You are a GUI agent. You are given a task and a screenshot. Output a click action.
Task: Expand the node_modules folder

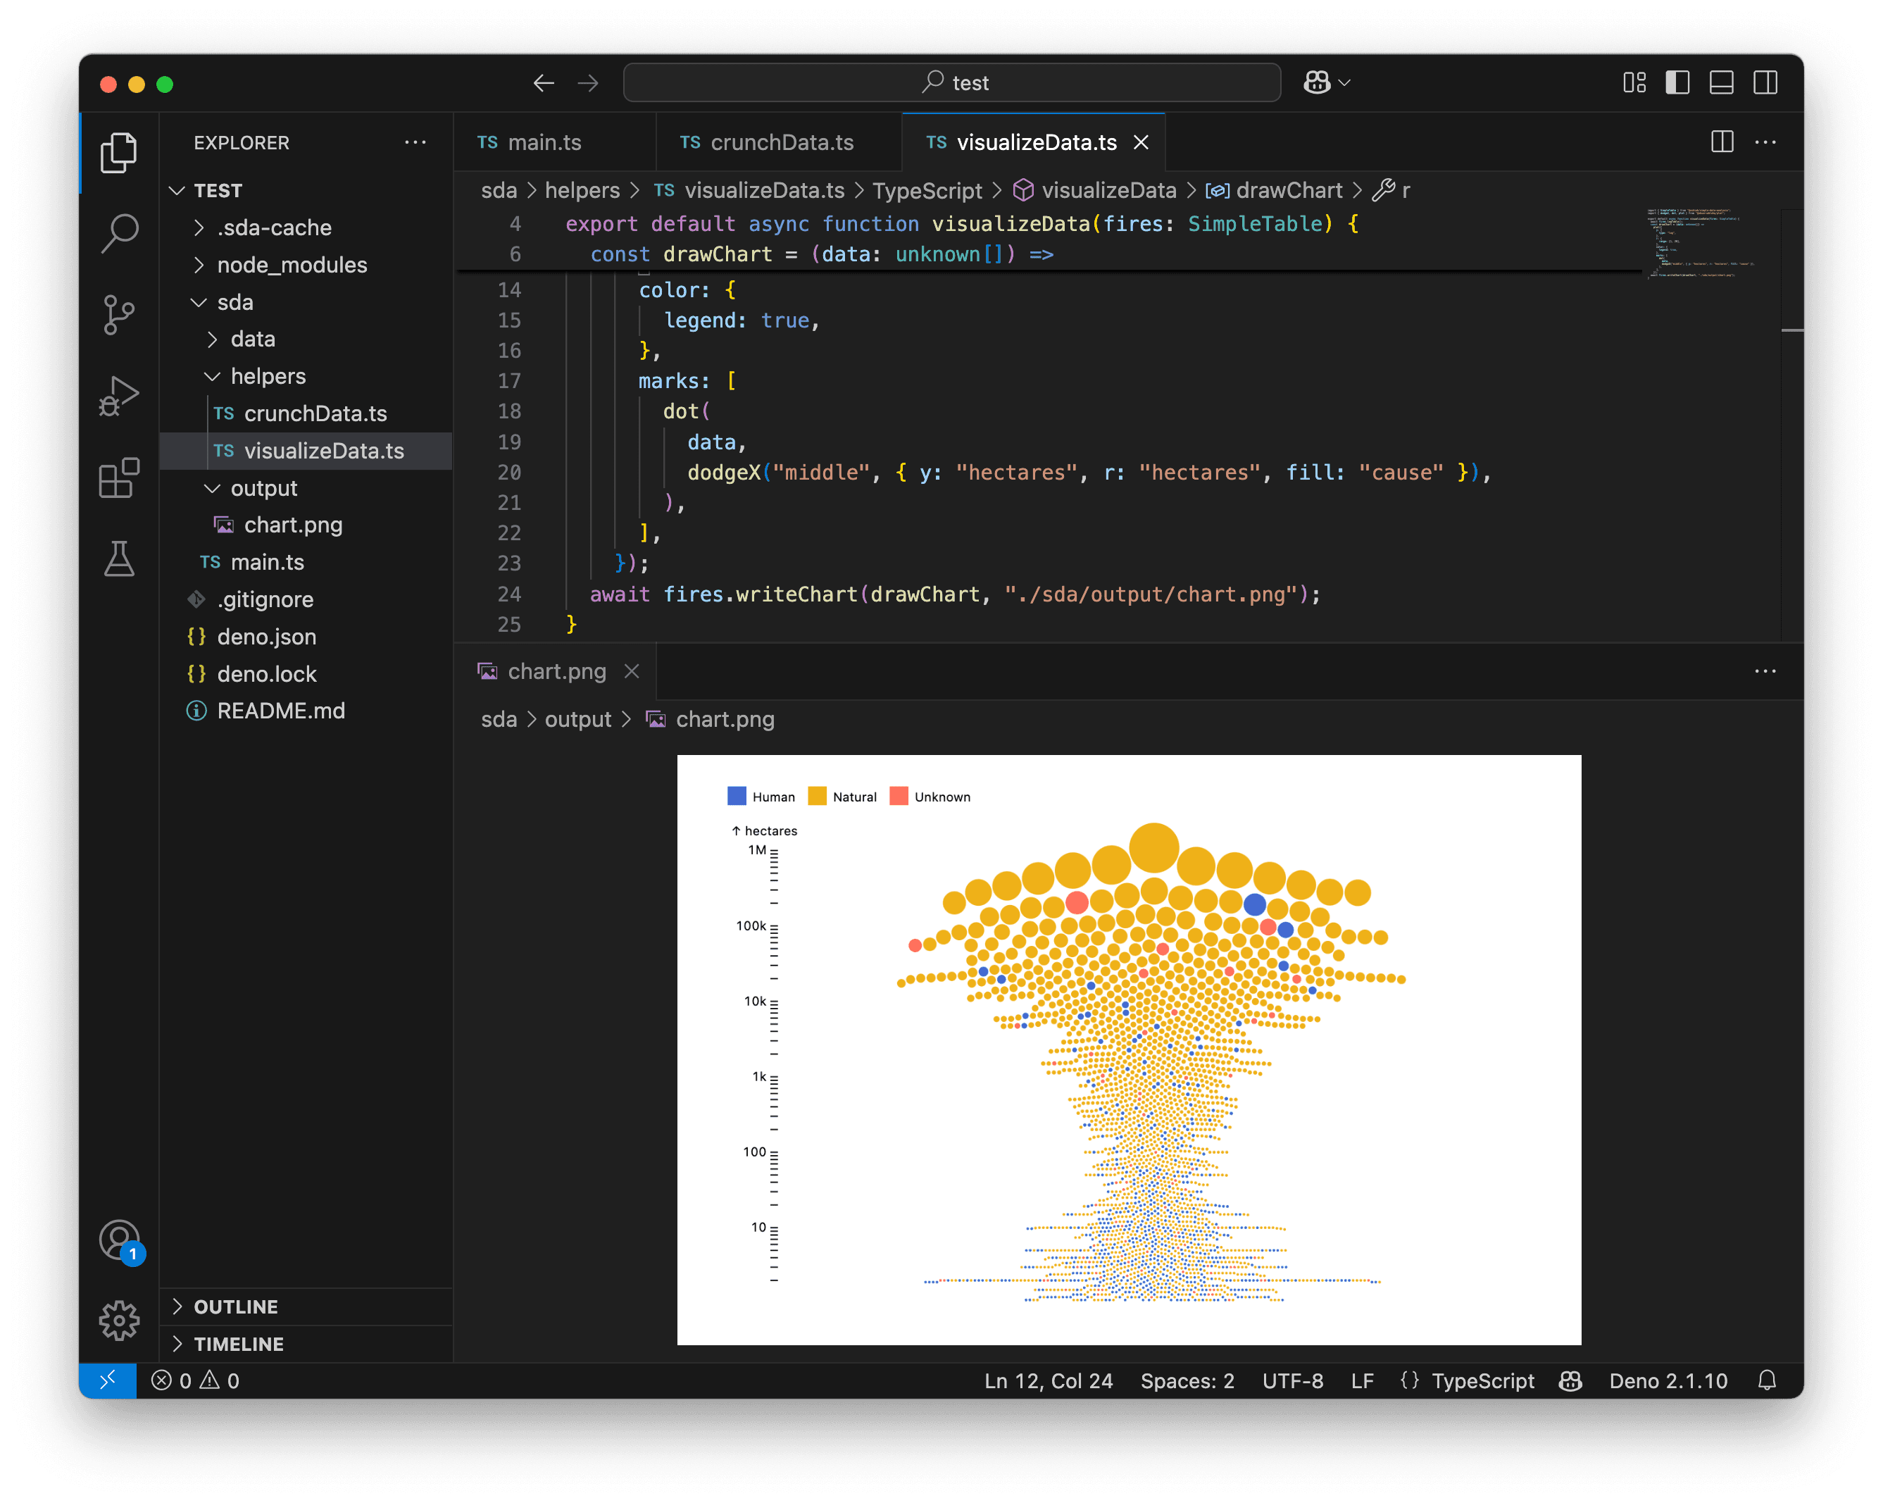tap(292, 265)
